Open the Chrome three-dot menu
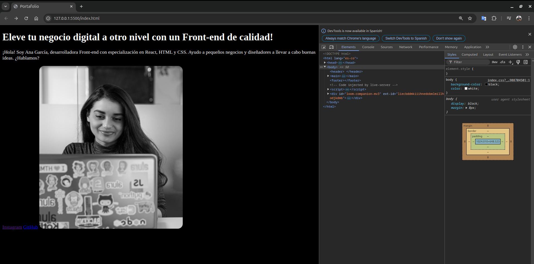The image size is (534, 264). (x=529, y=18)
